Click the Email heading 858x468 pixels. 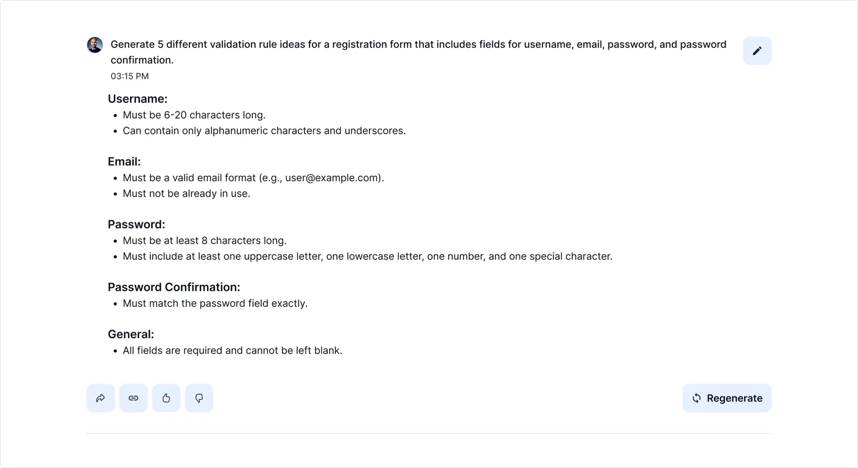click(124, 162)
